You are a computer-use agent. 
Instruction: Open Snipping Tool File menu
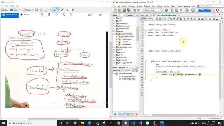coord(2,6)
